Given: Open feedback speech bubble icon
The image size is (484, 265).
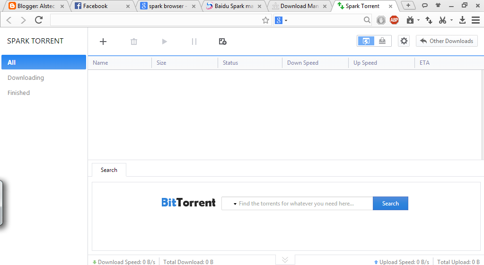Looking at the screenshot, I should click(x=425, y=5).
